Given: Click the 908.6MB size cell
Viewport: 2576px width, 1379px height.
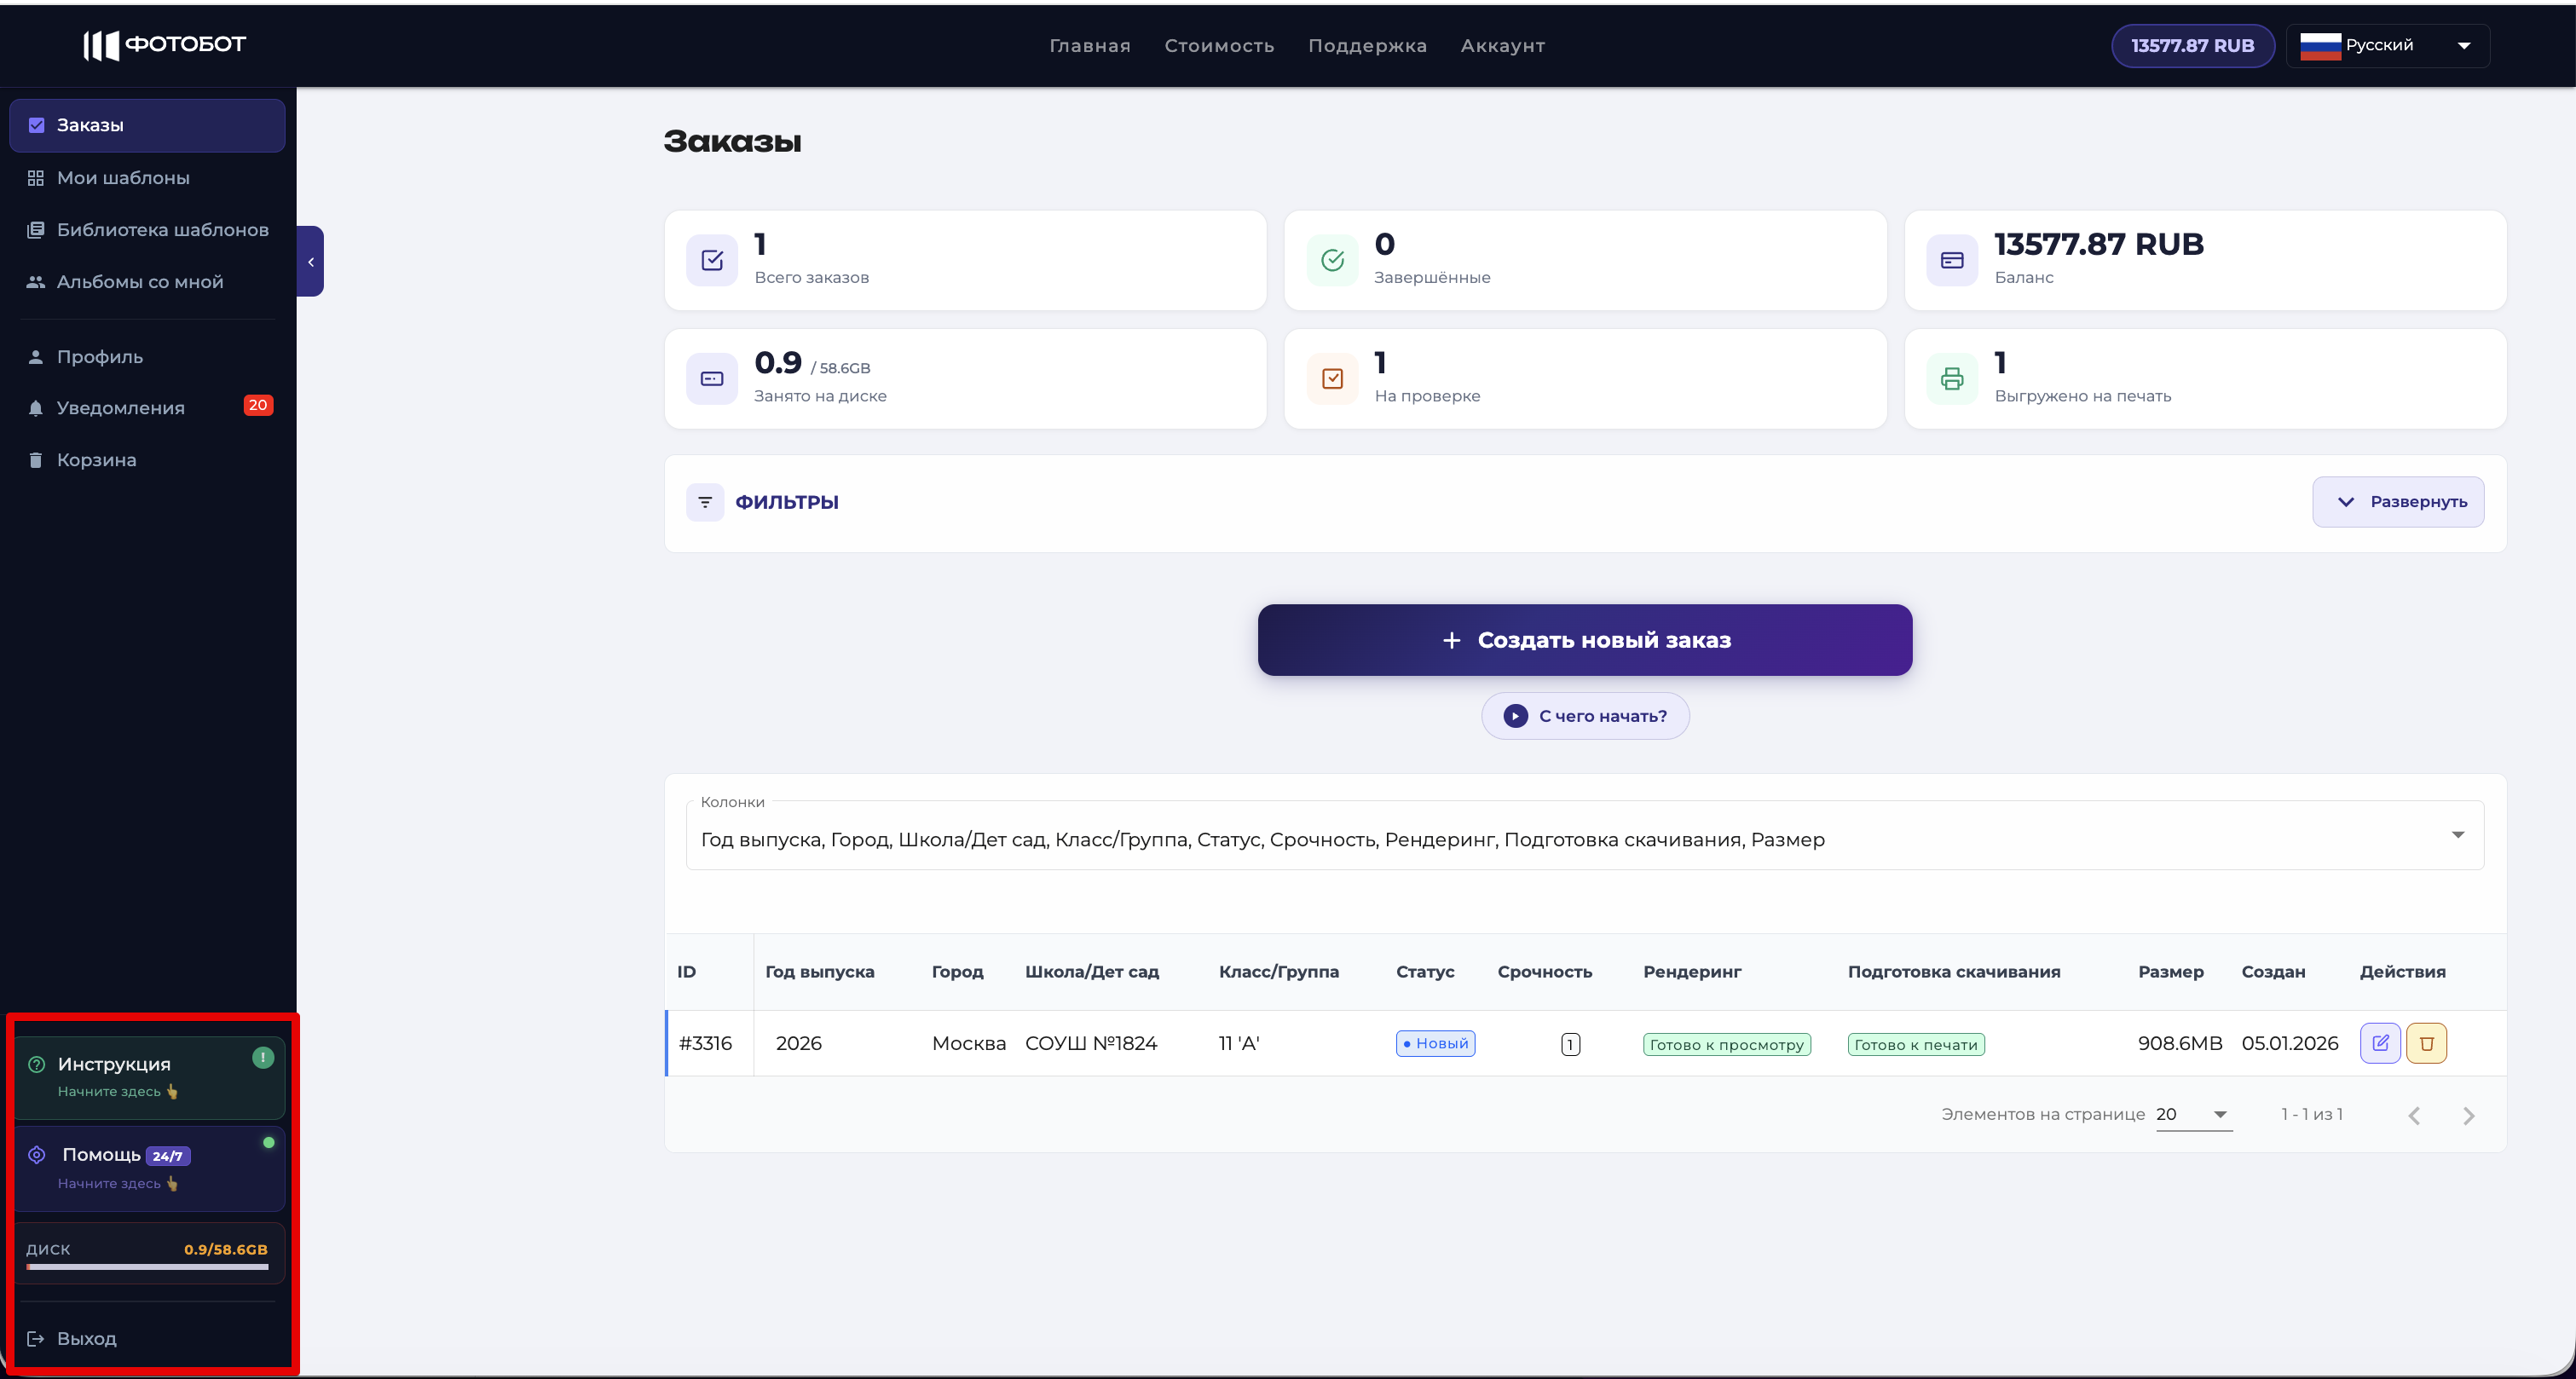Looking at the screenshot, I should tap(2180, 1044).
